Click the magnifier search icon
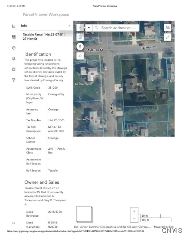 point(96,28)
